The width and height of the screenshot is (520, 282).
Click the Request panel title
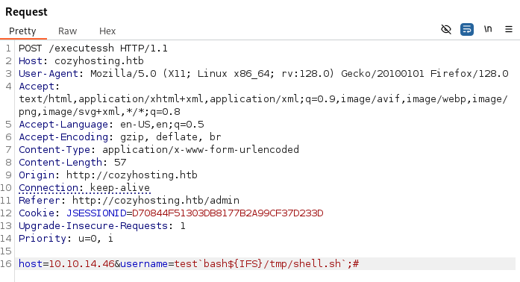click(27, 12)
